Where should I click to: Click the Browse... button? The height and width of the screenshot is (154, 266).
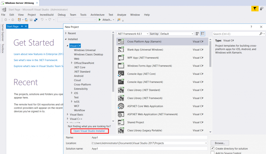[220, 143]
